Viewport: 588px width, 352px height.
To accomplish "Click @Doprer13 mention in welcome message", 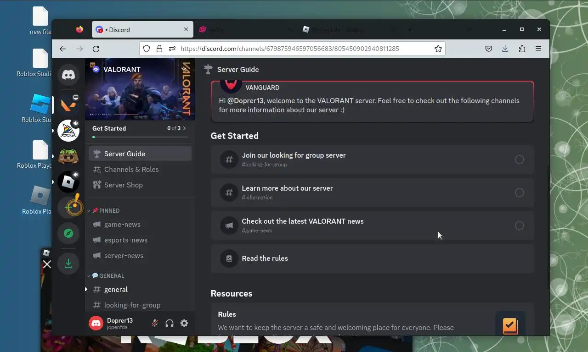I will pos(245,100).
